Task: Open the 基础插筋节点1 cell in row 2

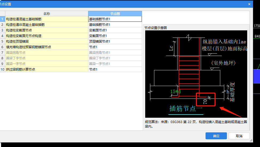Action: pos(115,25)
